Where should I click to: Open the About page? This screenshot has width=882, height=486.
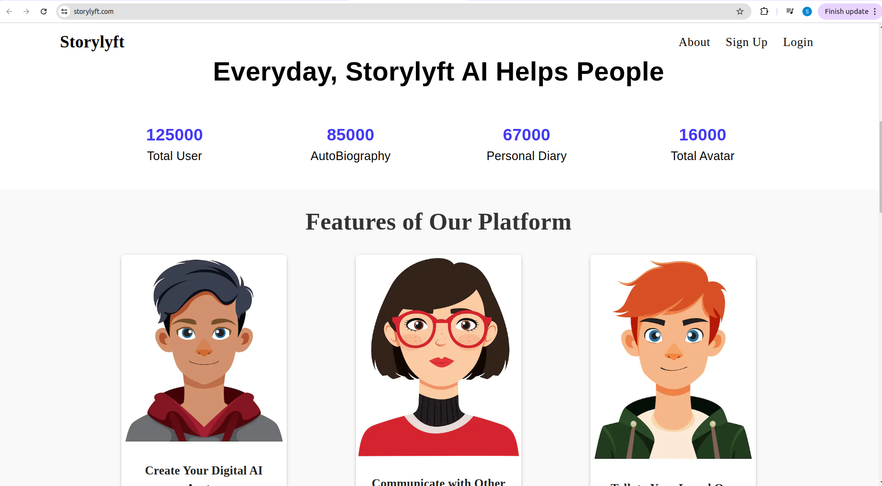pos(694,42)
